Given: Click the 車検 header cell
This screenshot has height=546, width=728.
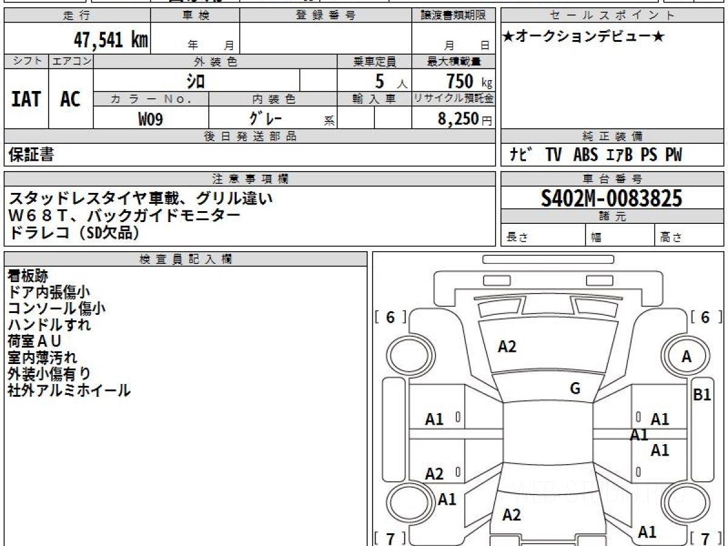Looking at the screenshot, I should click(195, 16).
